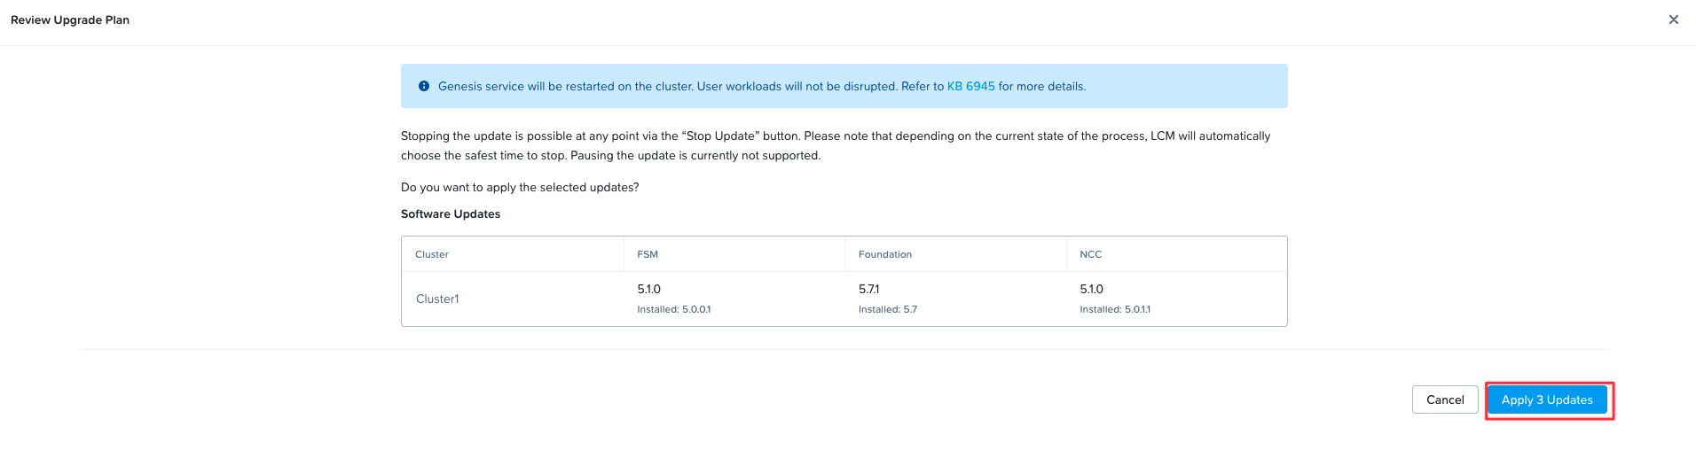Click Foundation target version 5.7.1
This screenshot has width=1696, height=450.
click(868, 289)
